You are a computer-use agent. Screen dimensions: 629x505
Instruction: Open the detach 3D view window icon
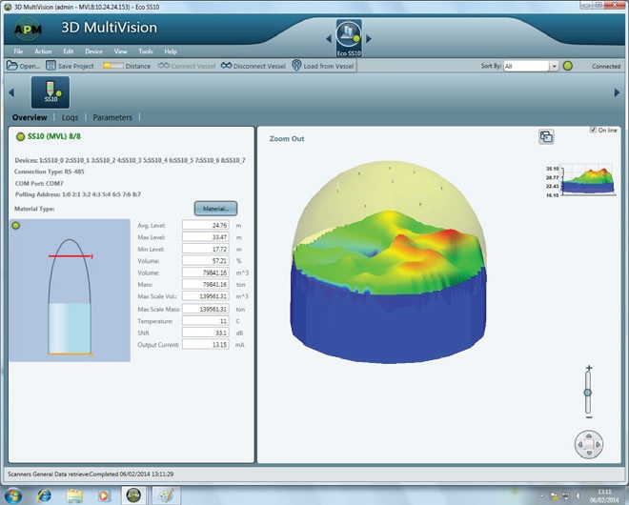[546, 137]
